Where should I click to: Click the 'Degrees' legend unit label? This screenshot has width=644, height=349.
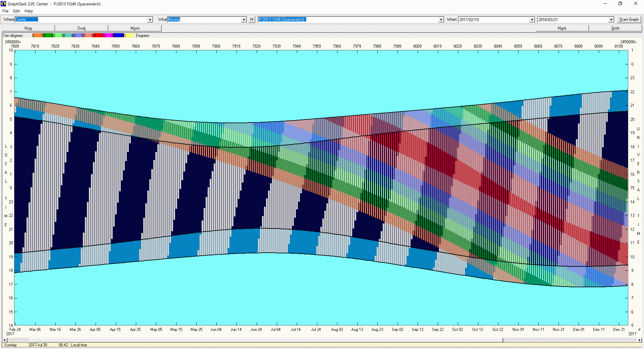click(143, 36)
